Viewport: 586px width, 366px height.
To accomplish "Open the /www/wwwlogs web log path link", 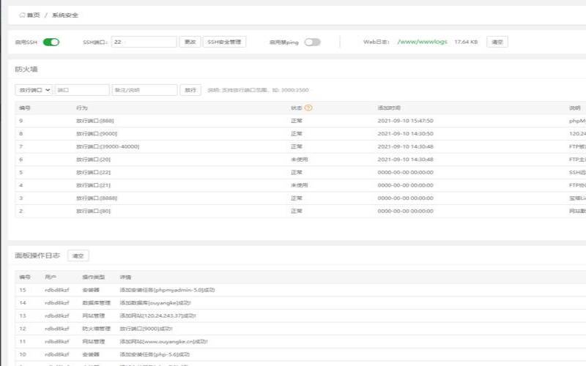I will point(423,42).
